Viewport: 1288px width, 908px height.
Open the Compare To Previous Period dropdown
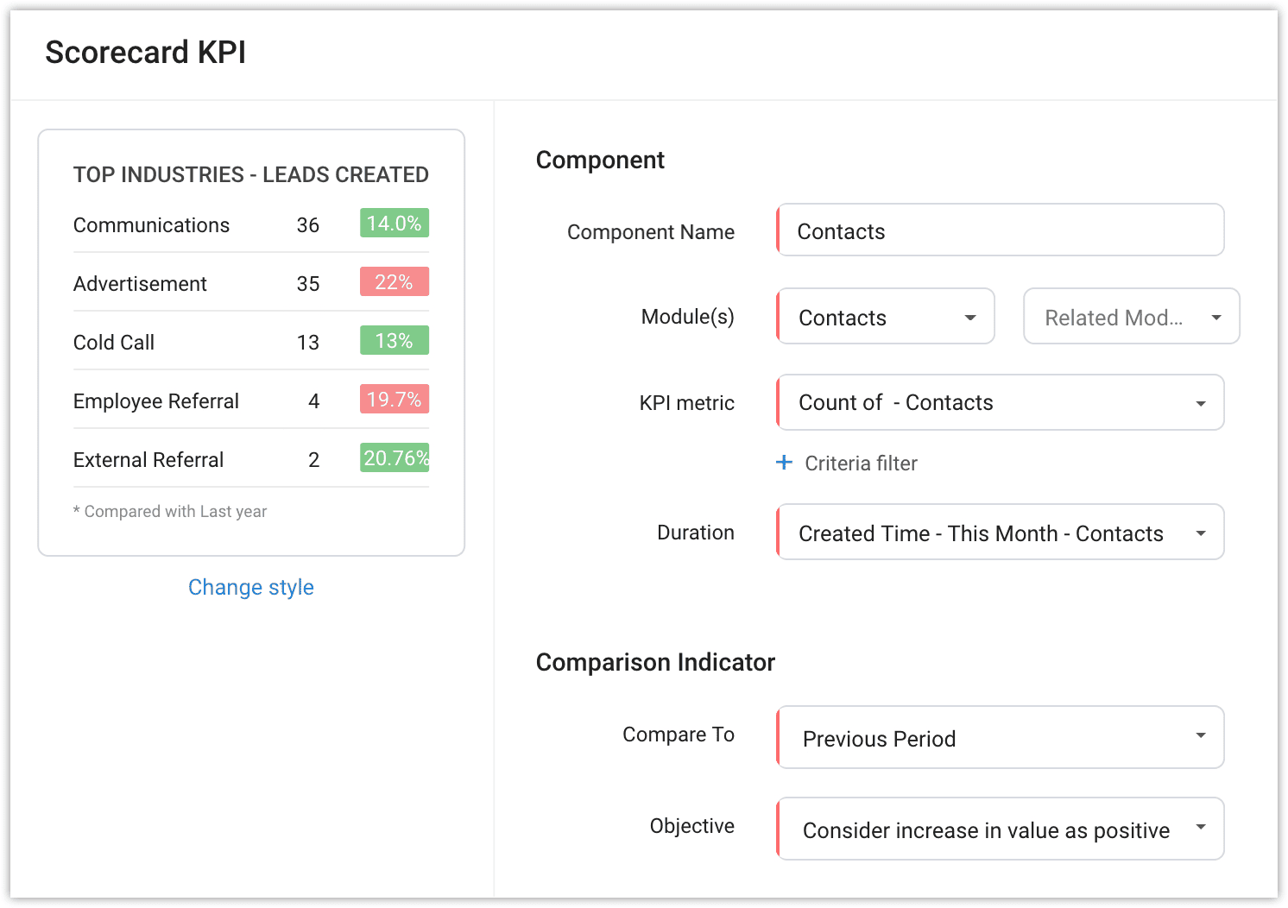click(1001, 737)
